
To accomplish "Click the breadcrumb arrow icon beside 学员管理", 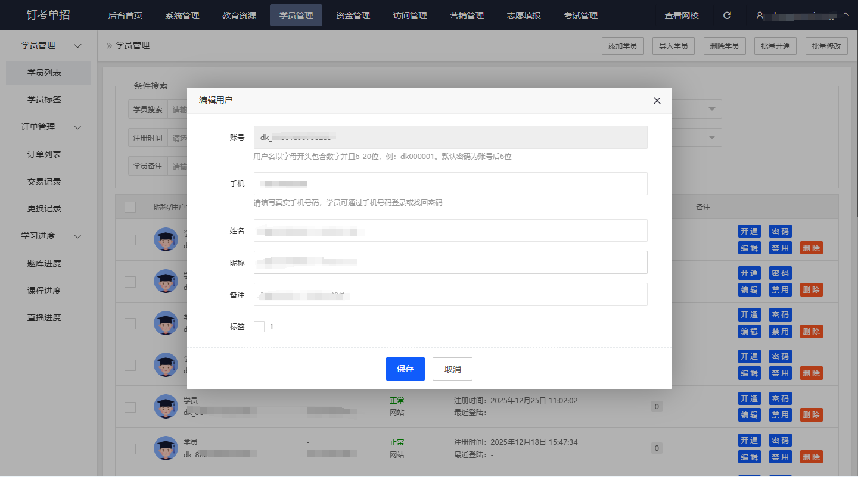I will pos(110,46).
